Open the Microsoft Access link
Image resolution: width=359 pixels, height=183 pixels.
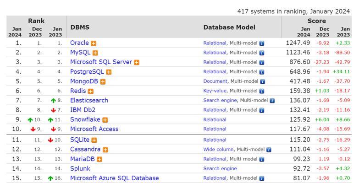(x=94, y=129)
